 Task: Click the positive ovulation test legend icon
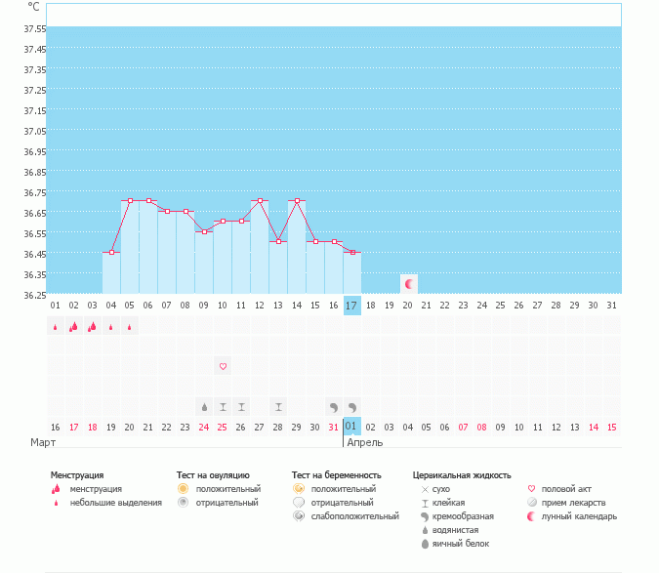point(183,488)
